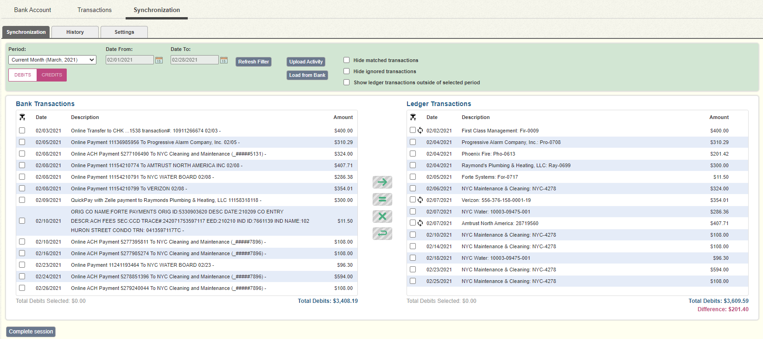
Task: Select the Raymond's Plumbing & Heating ledger checkbox
Action: [413, 165]
